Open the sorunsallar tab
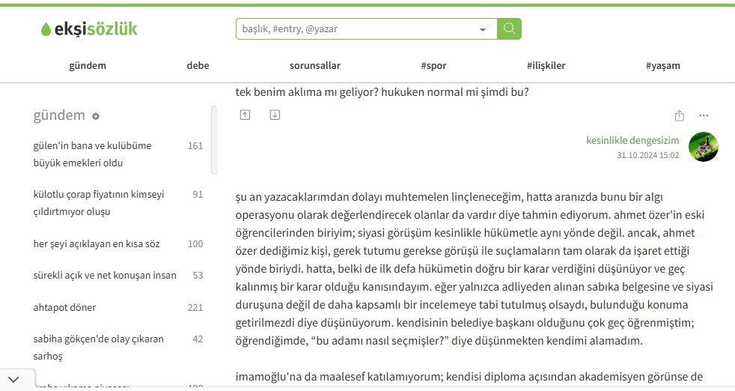 click(314, 65)
